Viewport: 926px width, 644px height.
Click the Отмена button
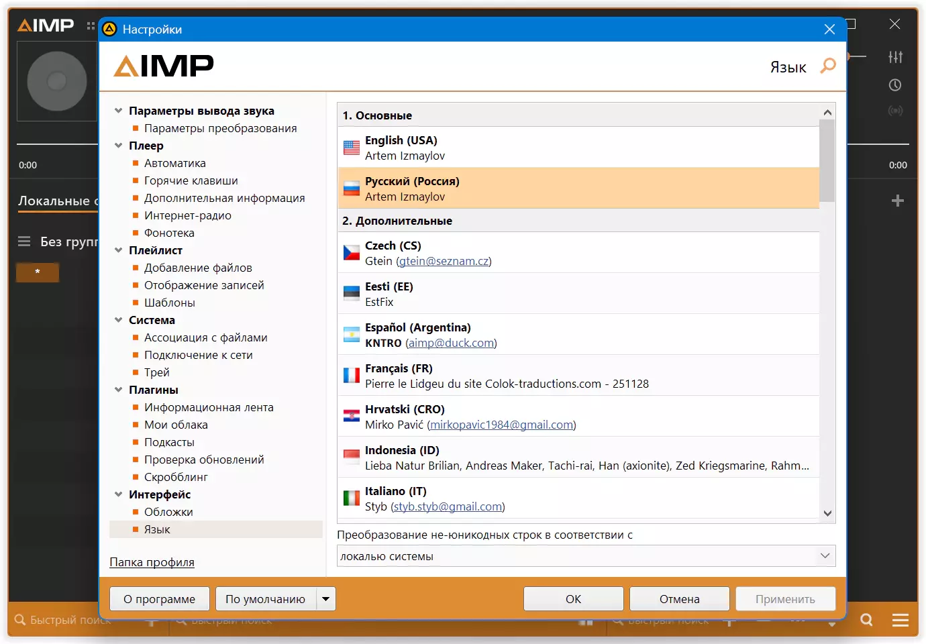click(x=680, y=599)
